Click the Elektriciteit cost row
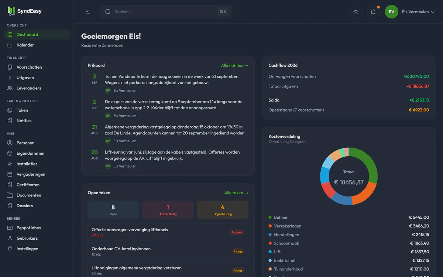The height and width of the screenshot is (277, 443). coord(349,260)
